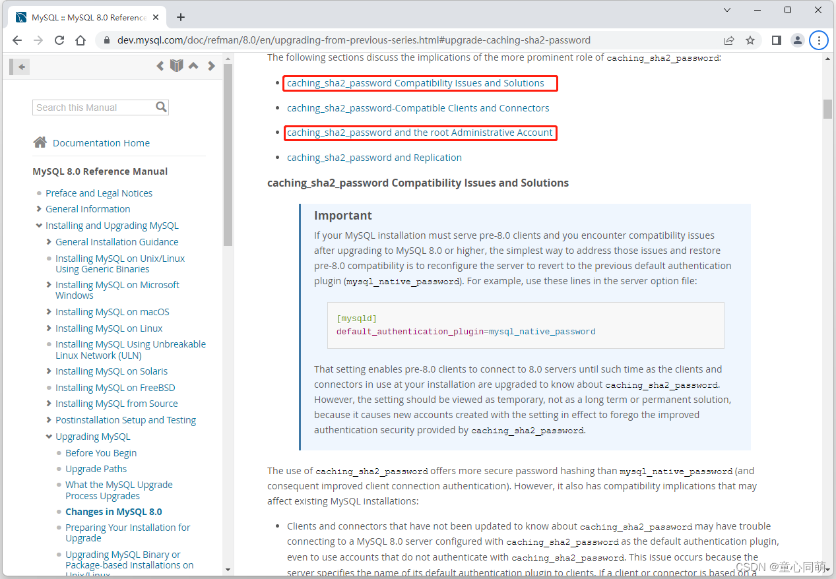
Task: Open the Upgrade Paths page
Action: [x=96, y=469]
